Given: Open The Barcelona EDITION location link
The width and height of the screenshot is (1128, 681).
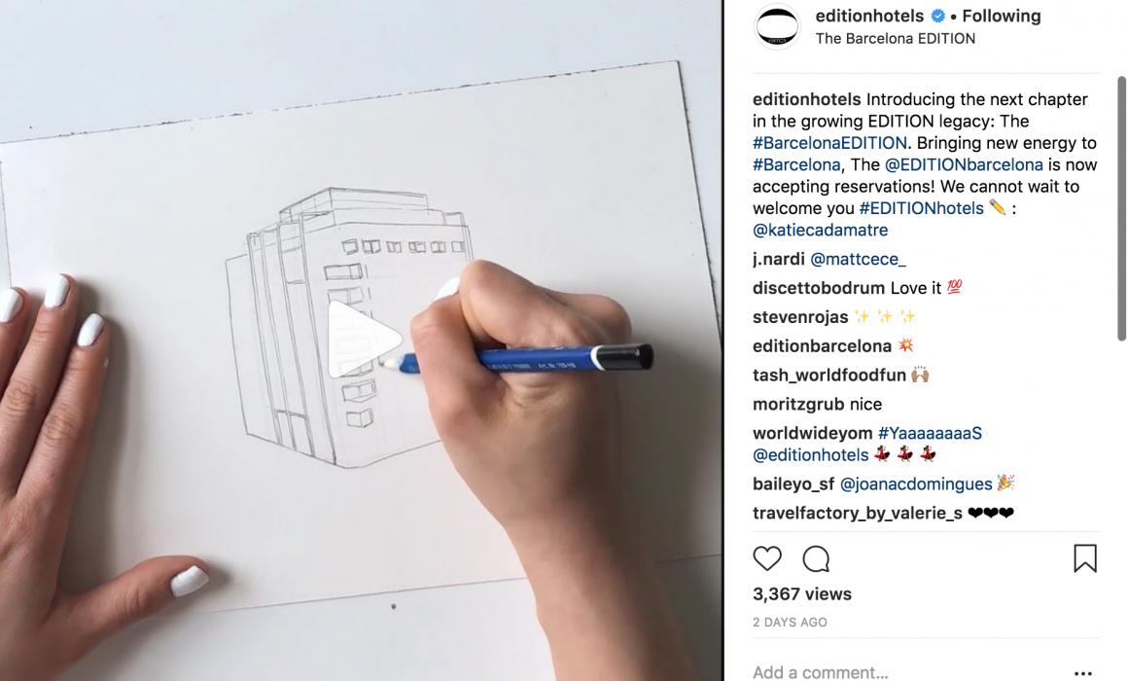Looking at the screenshot, I should (x=896, y=39).
